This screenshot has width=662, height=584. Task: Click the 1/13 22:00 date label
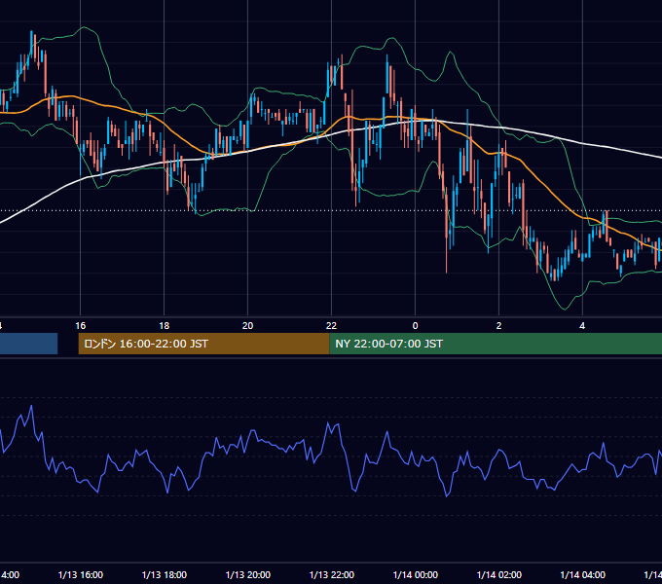(331, 574)
